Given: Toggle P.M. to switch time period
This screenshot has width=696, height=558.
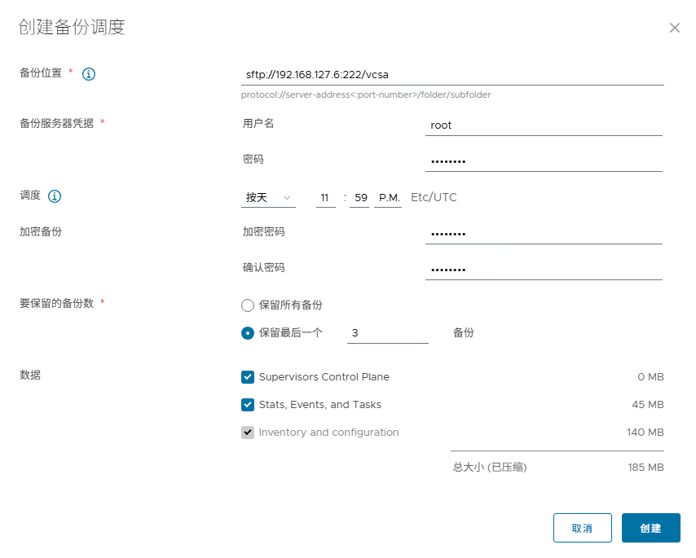Looking at the screenshot, I should [388, 196].
